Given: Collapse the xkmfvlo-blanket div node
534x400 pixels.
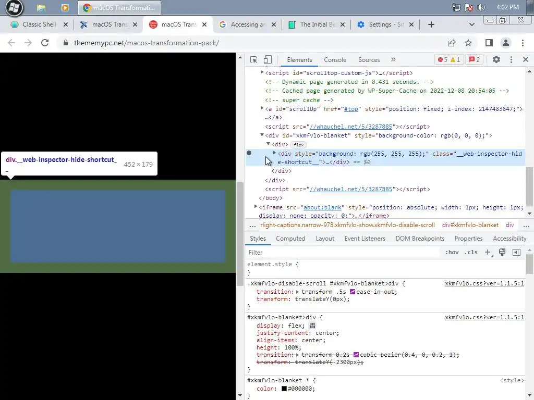Looking at the screenshot, I should (x=262, y=135).
